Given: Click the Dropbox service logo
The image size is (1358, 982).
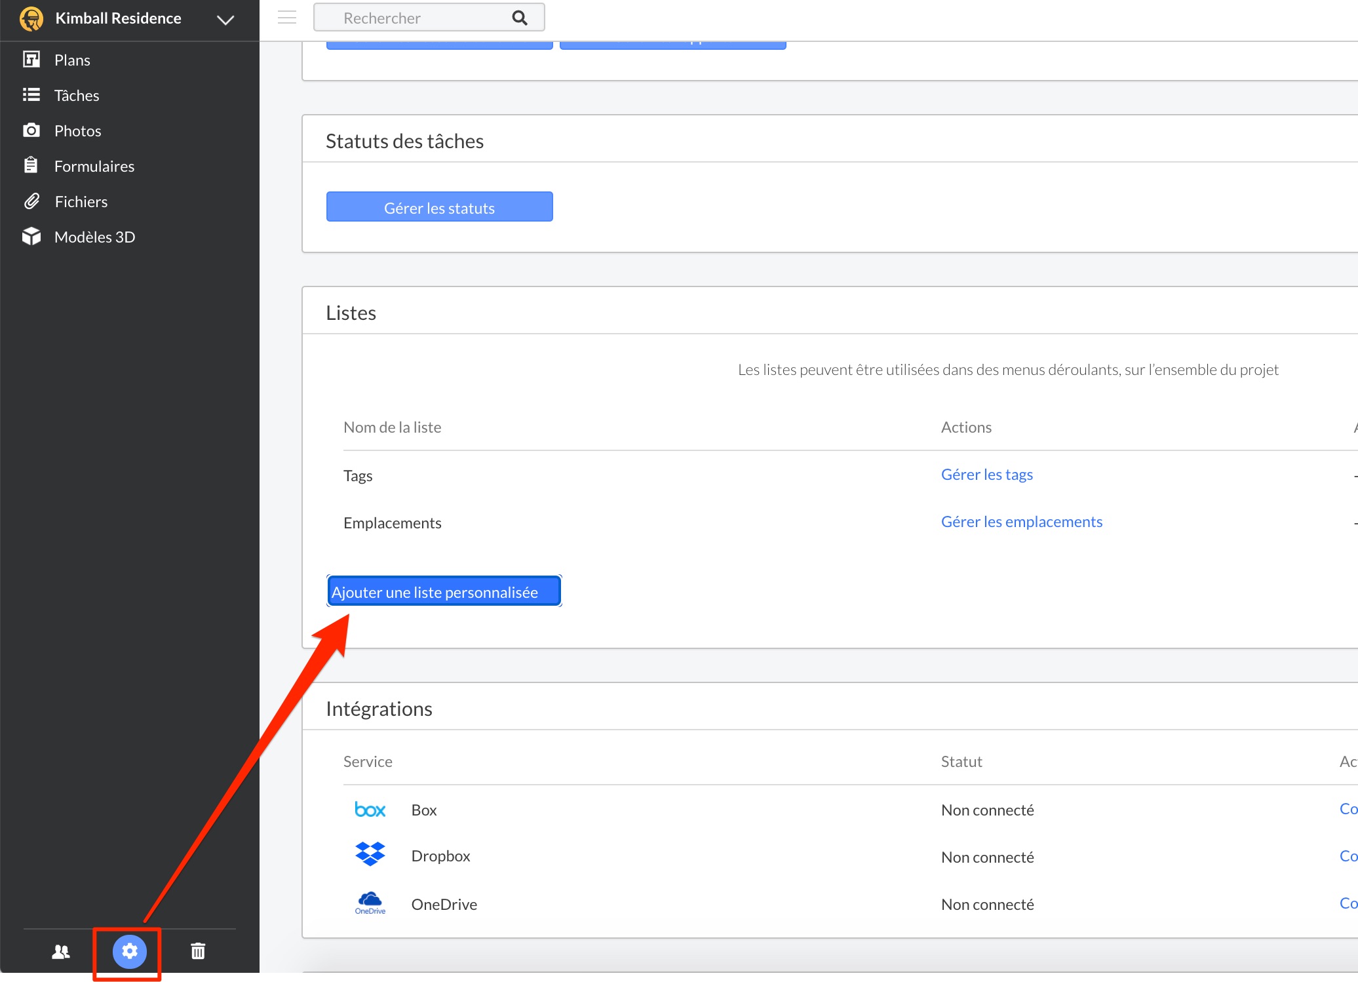Looking at the screenshot, I should click(x=370, y=854).
